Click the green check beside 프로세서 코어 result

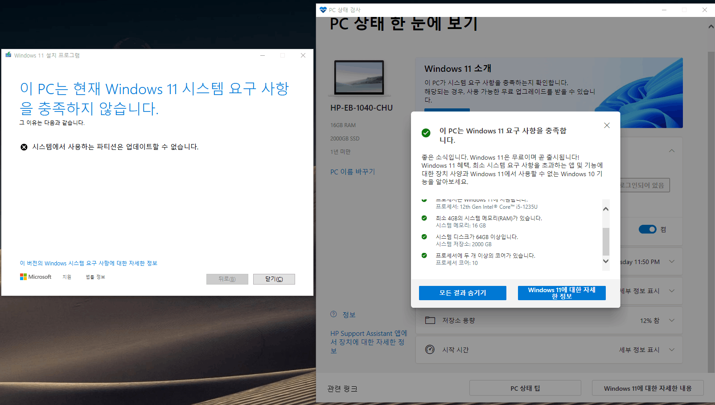[x=424, y=256]
